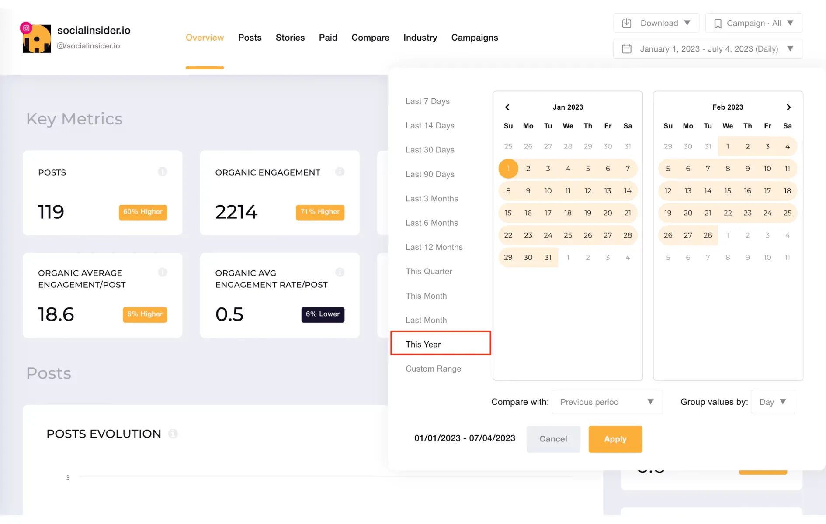
Task: Click the calendar icon in the date range field
Action: [627, 49]
